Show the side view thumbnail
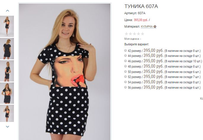This screenshot has width=203, height=140. click(7, 71)
